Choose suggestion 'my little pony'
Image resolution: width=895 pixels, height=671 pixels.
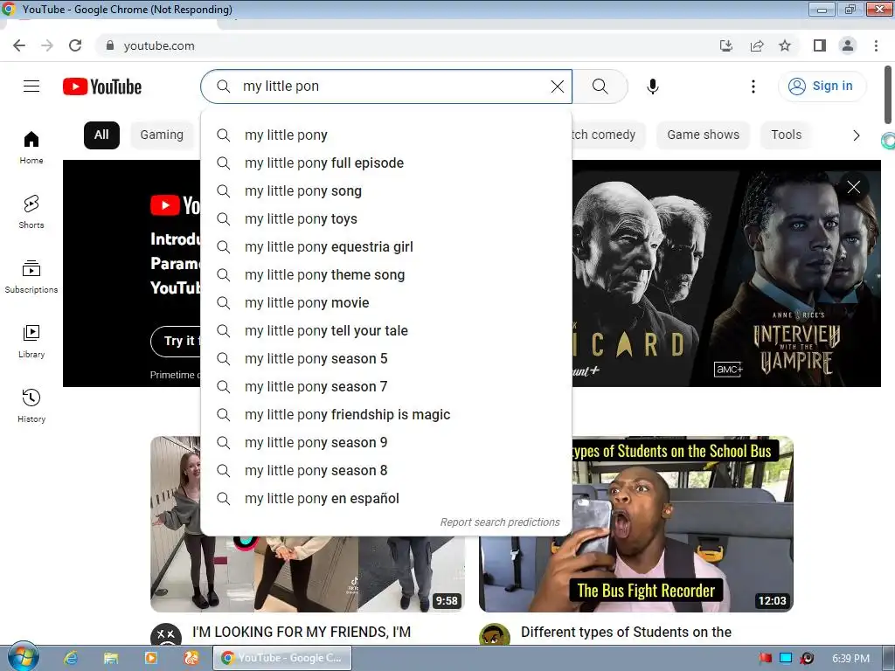click(x=386, y=135)
